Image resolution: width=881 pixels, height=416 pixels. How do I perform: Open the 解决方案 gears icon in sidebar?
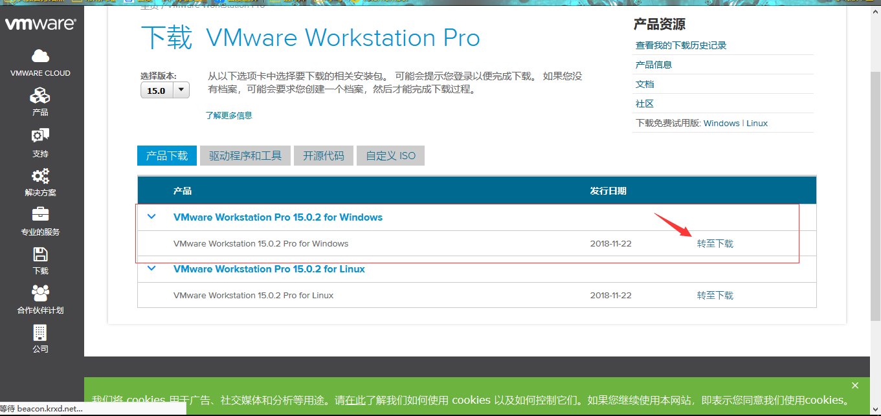point(40,175)
